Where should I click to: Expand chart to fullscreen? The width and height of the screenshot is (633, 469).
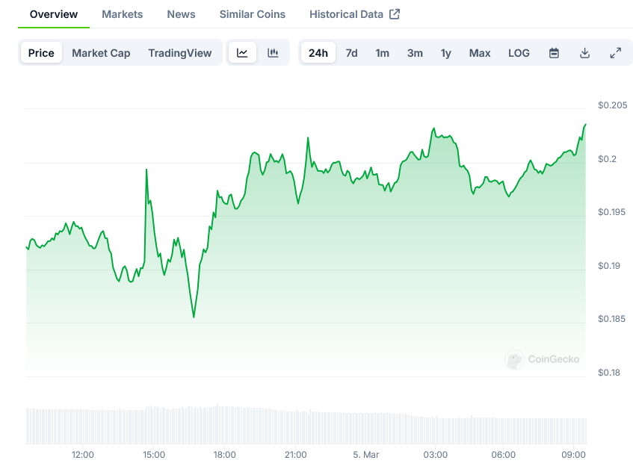point(615,53)
